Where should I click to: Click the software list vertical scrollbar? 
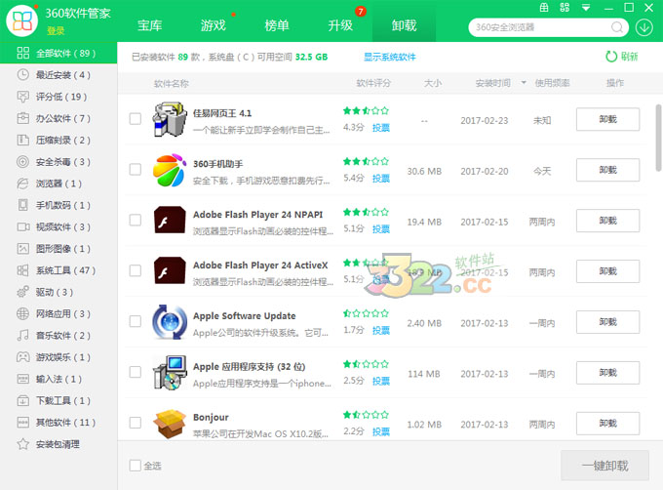click(x=658, y=138)
